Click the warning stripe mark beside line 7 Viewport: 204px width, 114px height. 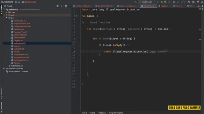pyautogui.click(x=200, y=29)
